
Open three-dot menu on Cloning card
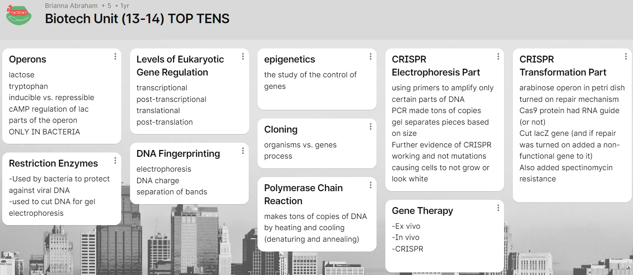[x=370, y=126]
